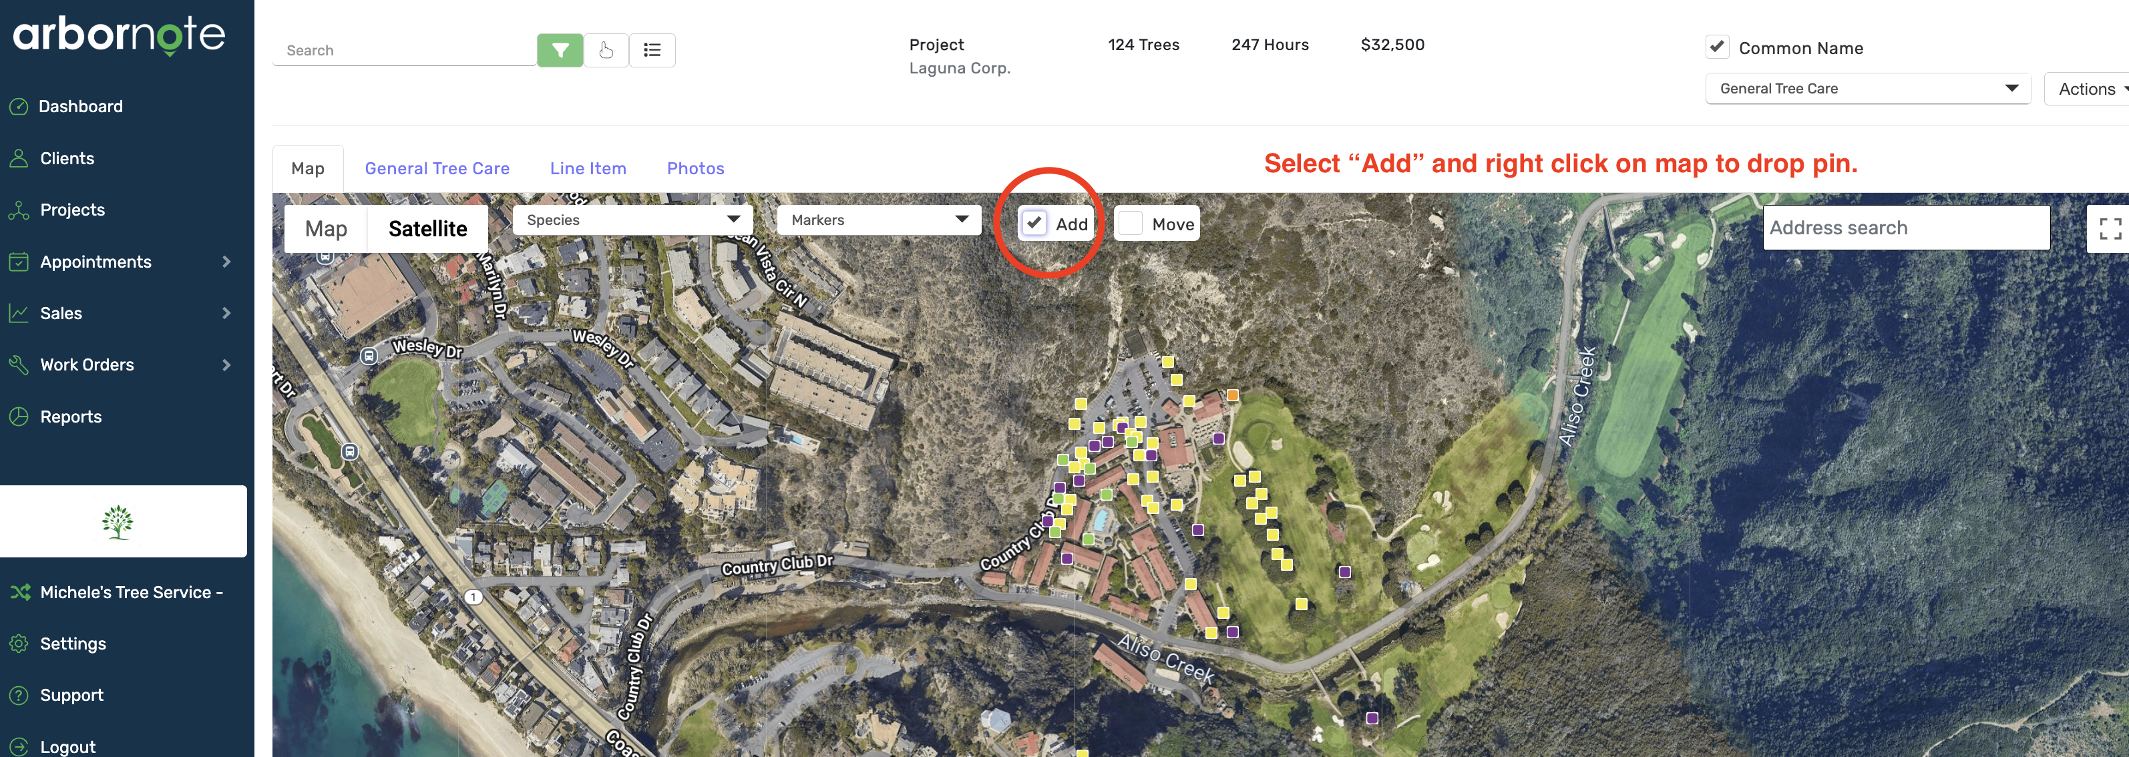Expand the General Tree Care dropdown
Image resolution: width=2129 pixels, height=757 pixels.
coord(1868,88)
